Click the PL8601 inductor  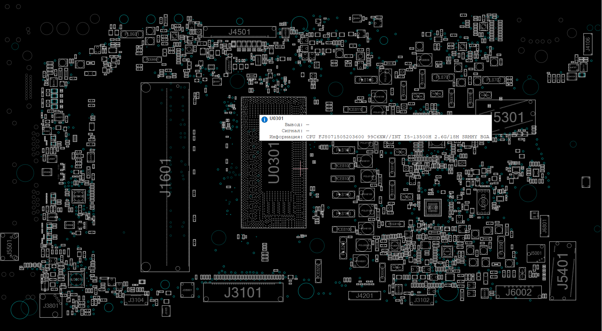[132, 34]
